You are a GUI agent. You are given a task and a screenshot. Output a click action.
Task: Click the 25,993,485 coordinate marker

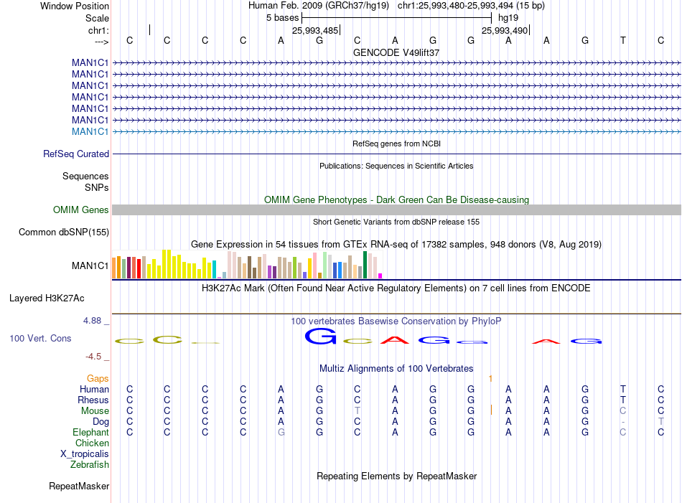[x=315, y=30]
